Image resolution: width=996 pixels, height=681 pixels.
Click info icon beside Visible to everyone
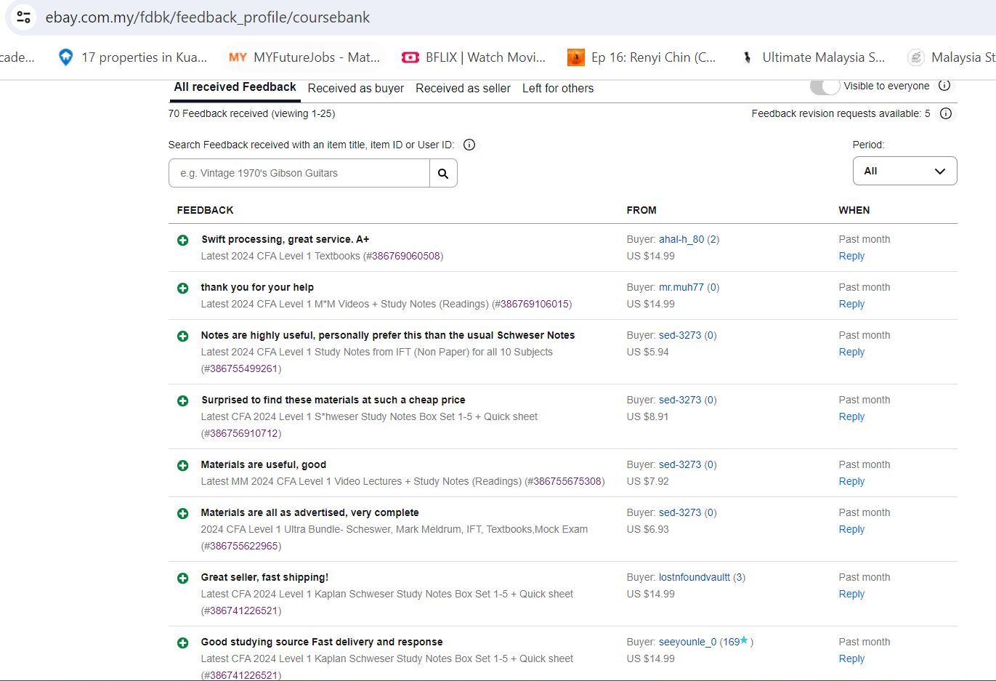(x=944, y=86)
